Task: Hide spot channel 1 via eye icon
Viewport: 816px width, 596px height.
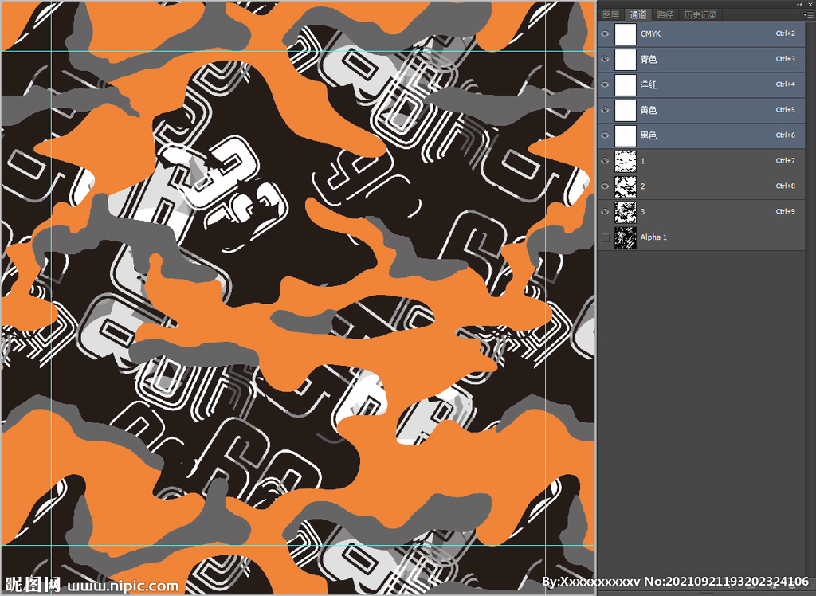Action: click(605, 161)
